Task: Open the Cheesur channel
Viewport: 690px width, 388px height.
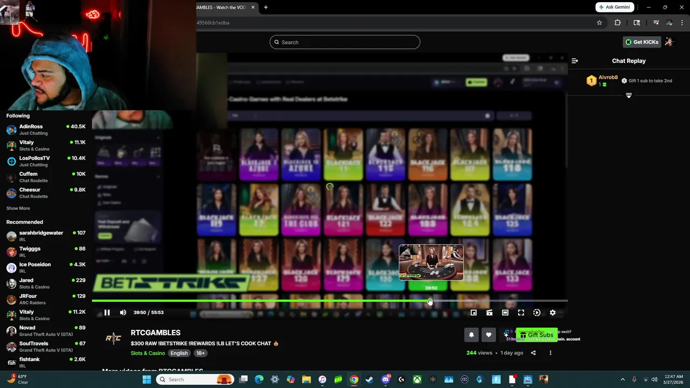Action: click(46, 193)
